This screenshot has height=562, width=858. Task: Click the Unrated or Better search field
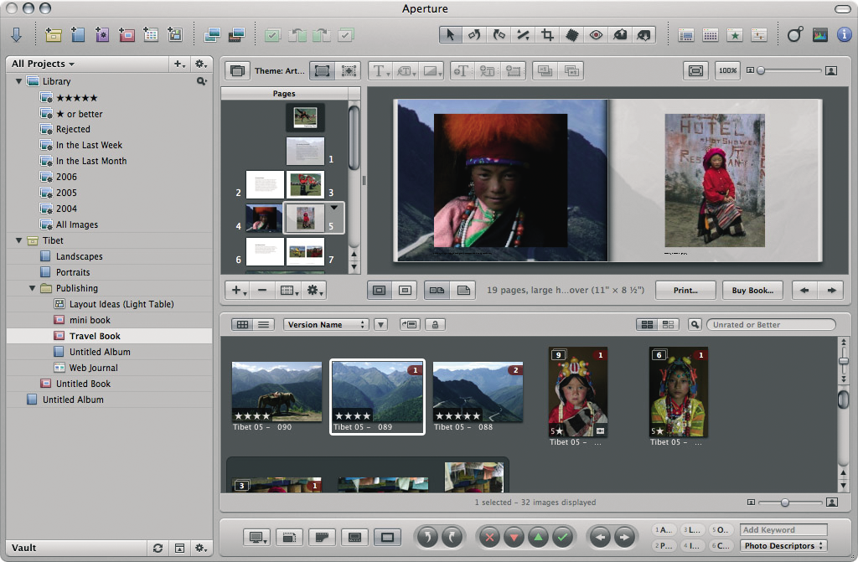(771, 324)
